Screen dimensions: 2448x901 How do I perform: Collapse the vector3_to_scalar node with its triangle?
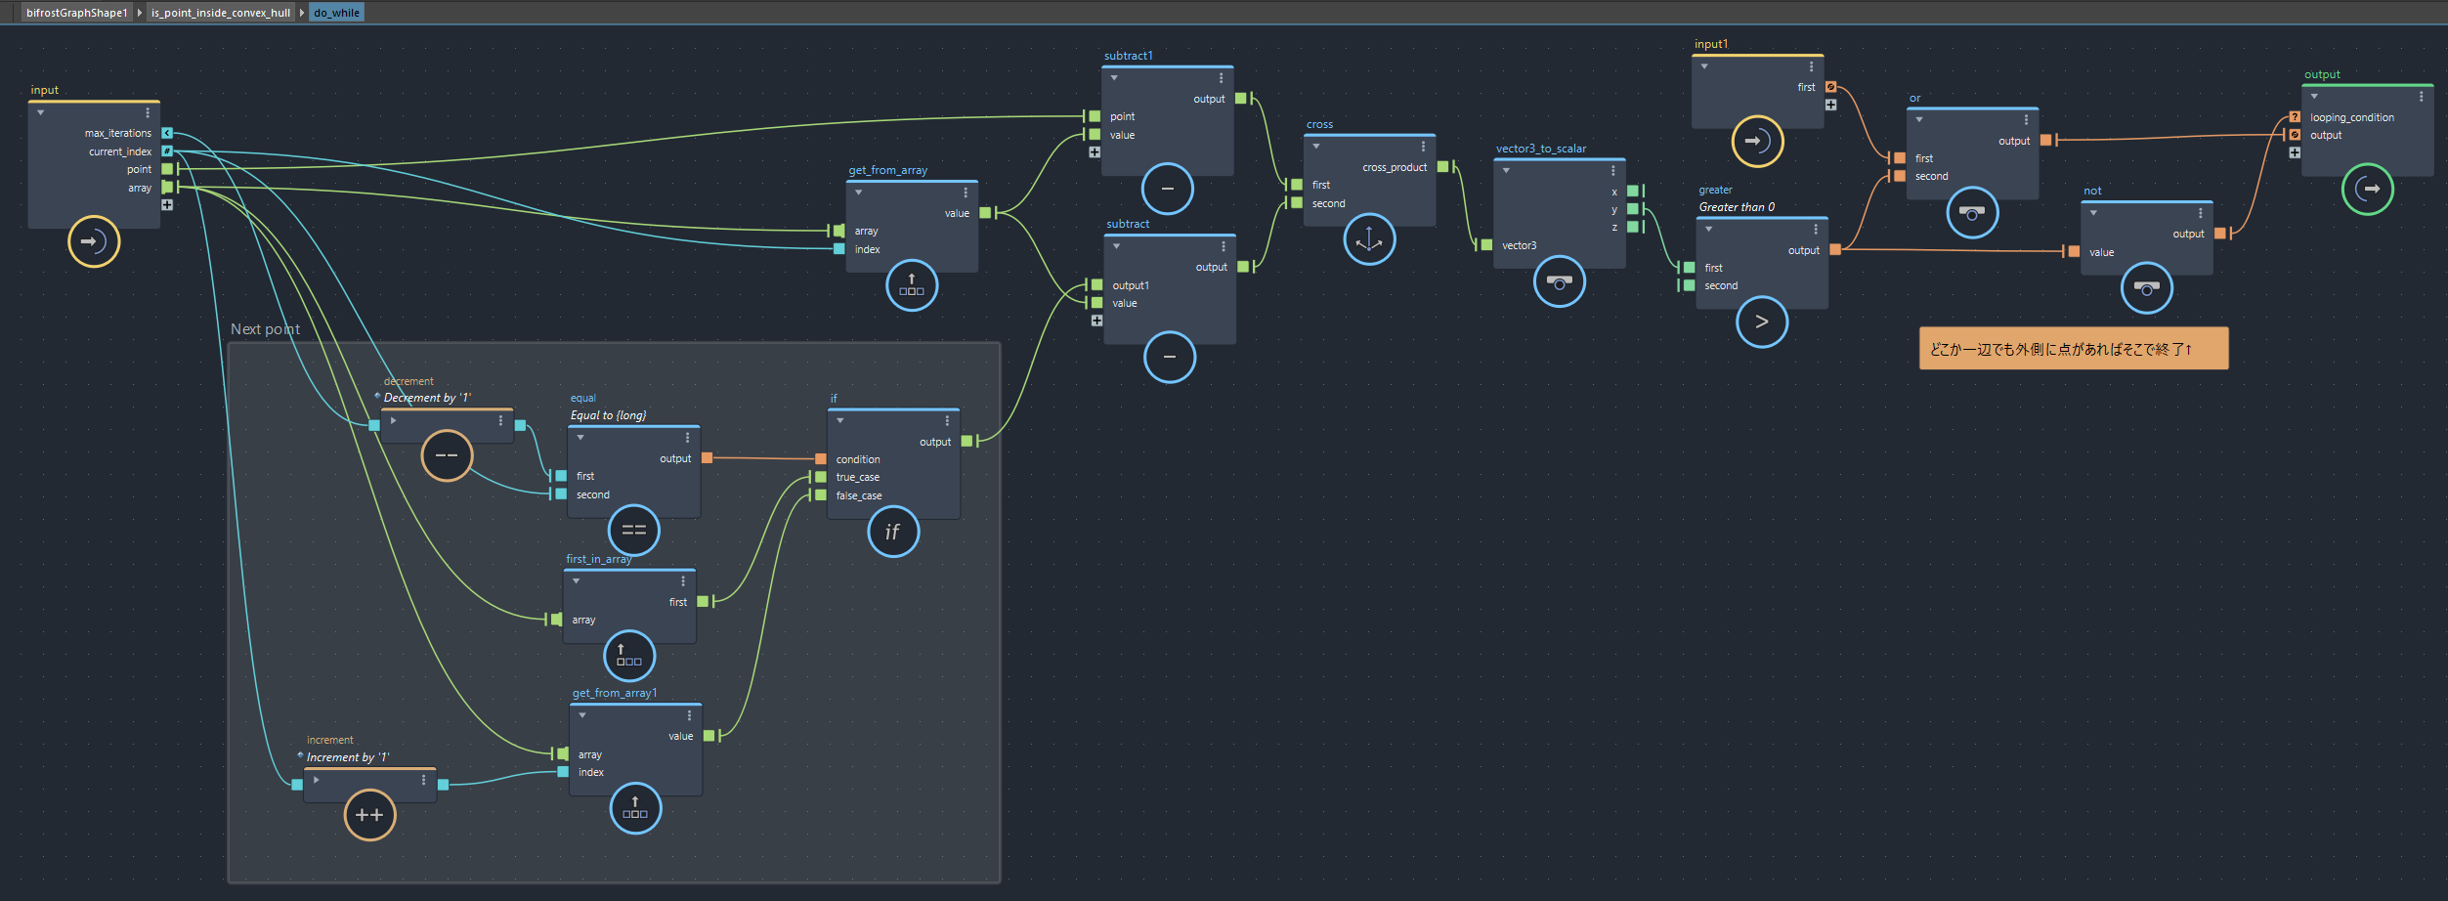point(1506,171)
